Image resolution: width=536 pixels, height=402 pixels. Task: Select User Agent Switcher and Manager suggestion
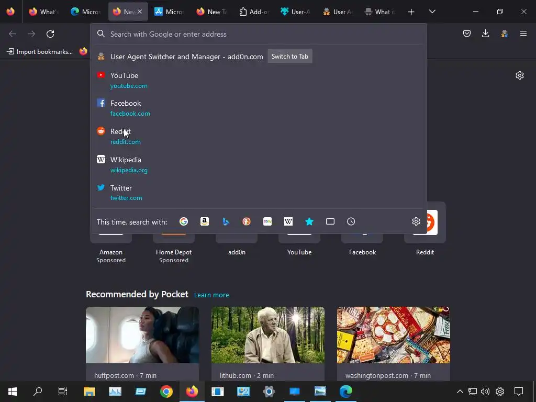tap(259, 57)
